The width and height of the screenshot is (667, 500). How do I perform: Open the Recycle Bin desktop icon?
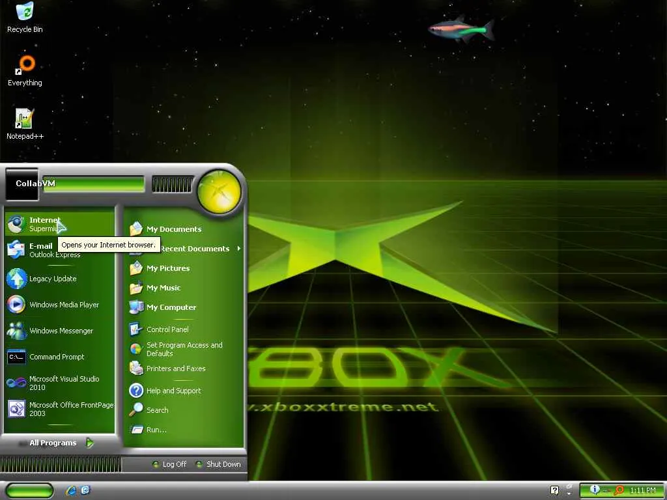pyautogui.click(x=25, y=18)
